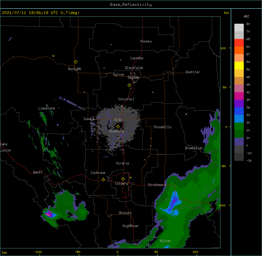
Task: Select the RedDeer city label
Action: pyautogui.click(x=134, y=78)
